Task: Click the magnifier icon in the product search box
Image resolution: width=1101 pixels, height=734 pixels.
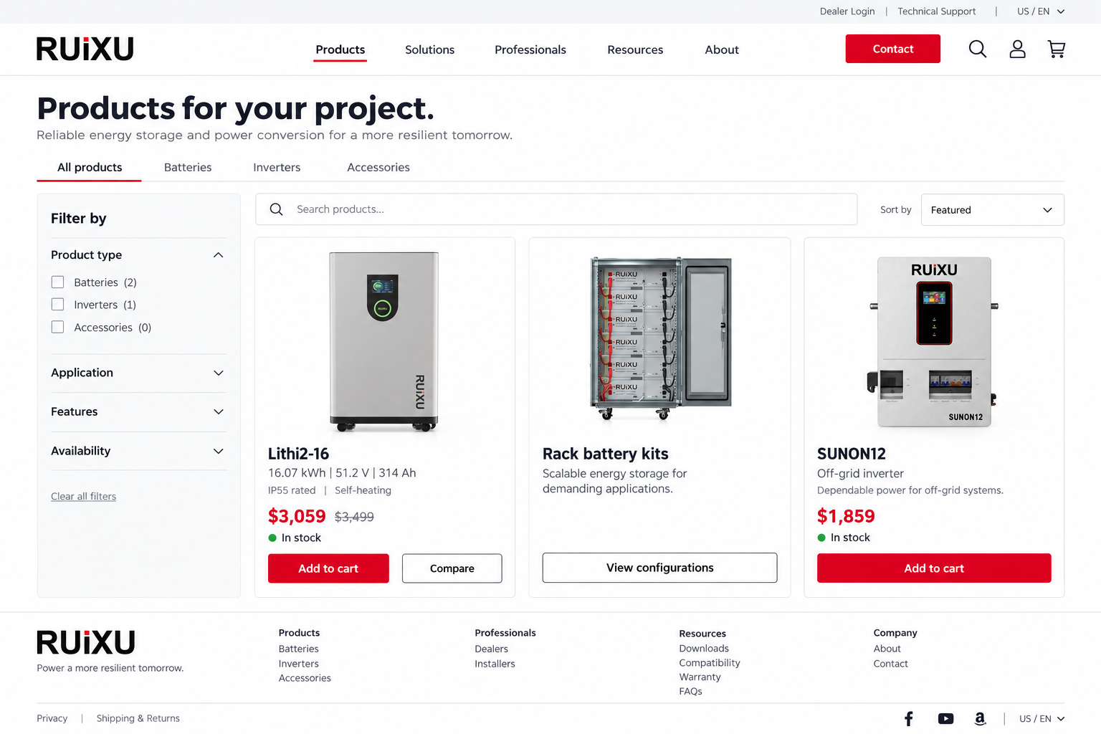Action: coord(277,209)
